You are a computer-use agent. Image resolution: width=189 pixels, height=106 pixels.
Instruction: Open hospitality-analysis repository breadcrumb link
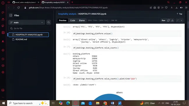click(67, 14)
